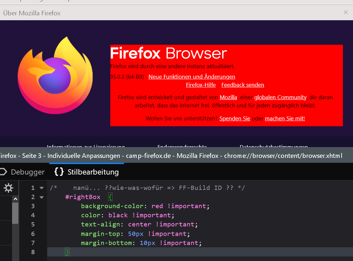Click the curly braces Stilbearbeitung icon
This screenshot has width=353, height=261.
point(59,172)
